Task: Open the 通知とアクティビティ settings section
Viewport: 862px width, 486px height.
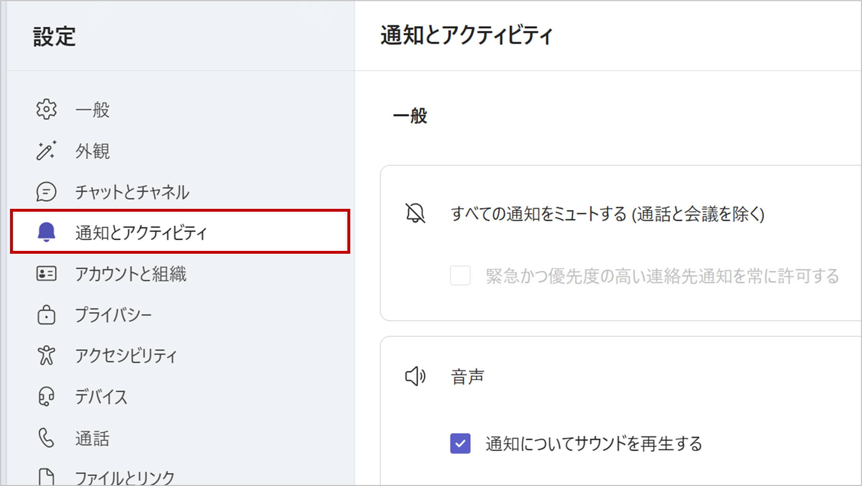Action: point(141,233)
